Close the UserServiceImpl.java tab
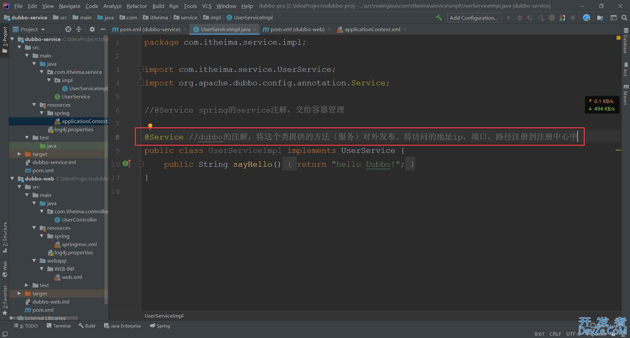Screen dimensions: 630x338 coord(255,29)
